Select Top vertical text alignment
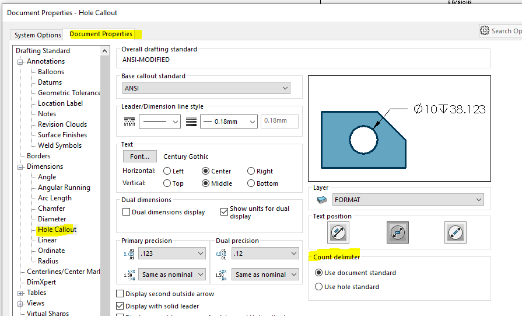 click(167, 183)
